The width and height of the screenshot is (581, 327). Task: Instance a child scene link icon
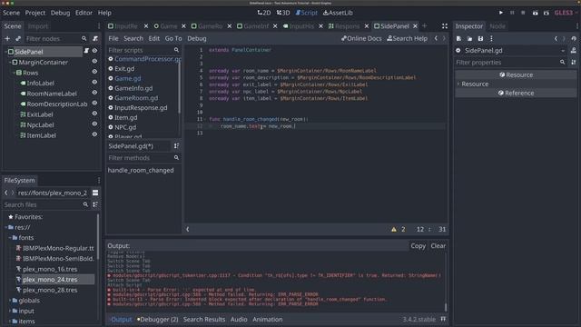[x=18, y=38]
